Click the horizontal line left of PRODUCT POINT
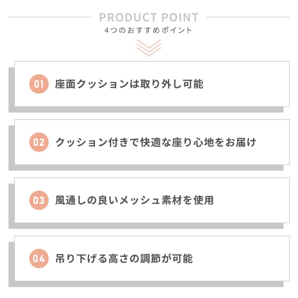The image size is (298, 298). (x=50, y=17)
